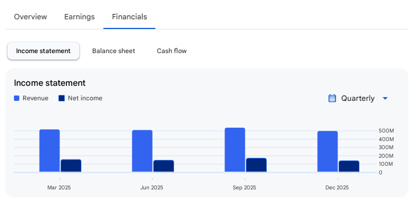The width and height of the screenshot is (420, 206).
Task: Select the Financials tab
Action: (130, 17)
